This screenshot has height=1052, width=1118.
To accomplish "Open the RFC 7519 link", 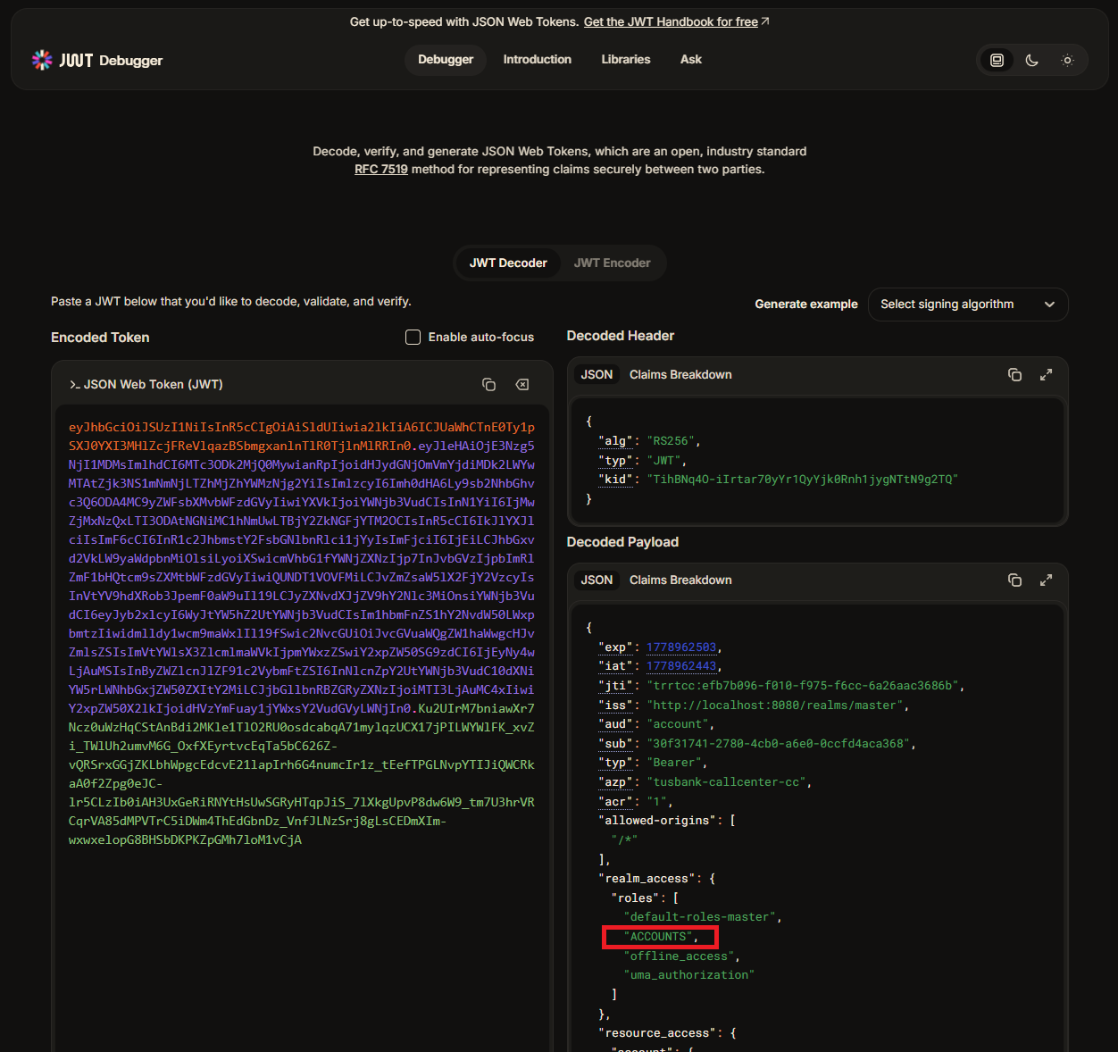I will pos(381,169).
